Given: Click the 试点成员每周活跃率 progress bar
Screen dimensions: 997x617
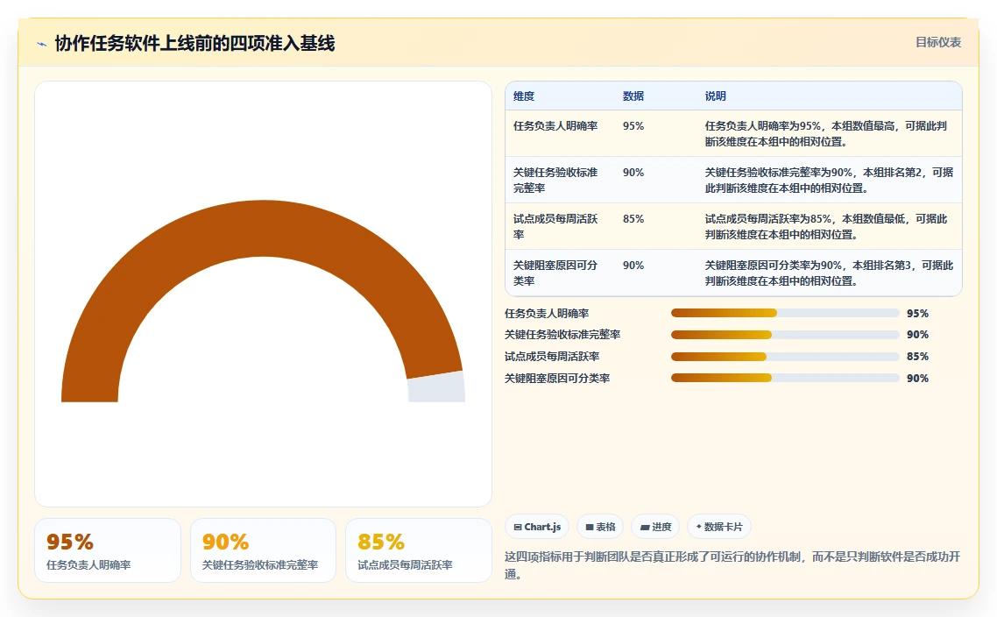Looking at the screenshot, I should coord(785,356).
